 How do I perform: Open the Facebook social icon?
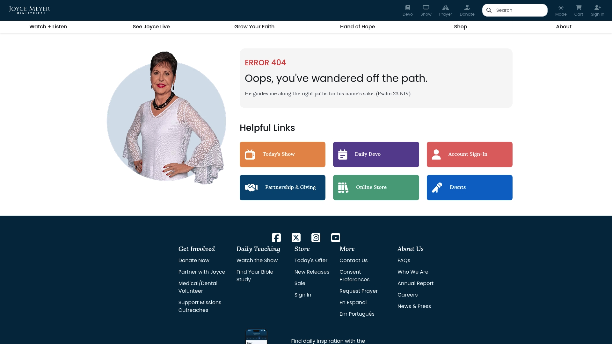(x=276, y=238)
